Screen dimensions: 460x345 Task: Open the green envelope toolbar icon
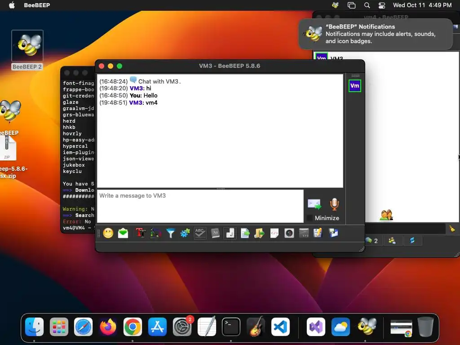pos(123,233)
